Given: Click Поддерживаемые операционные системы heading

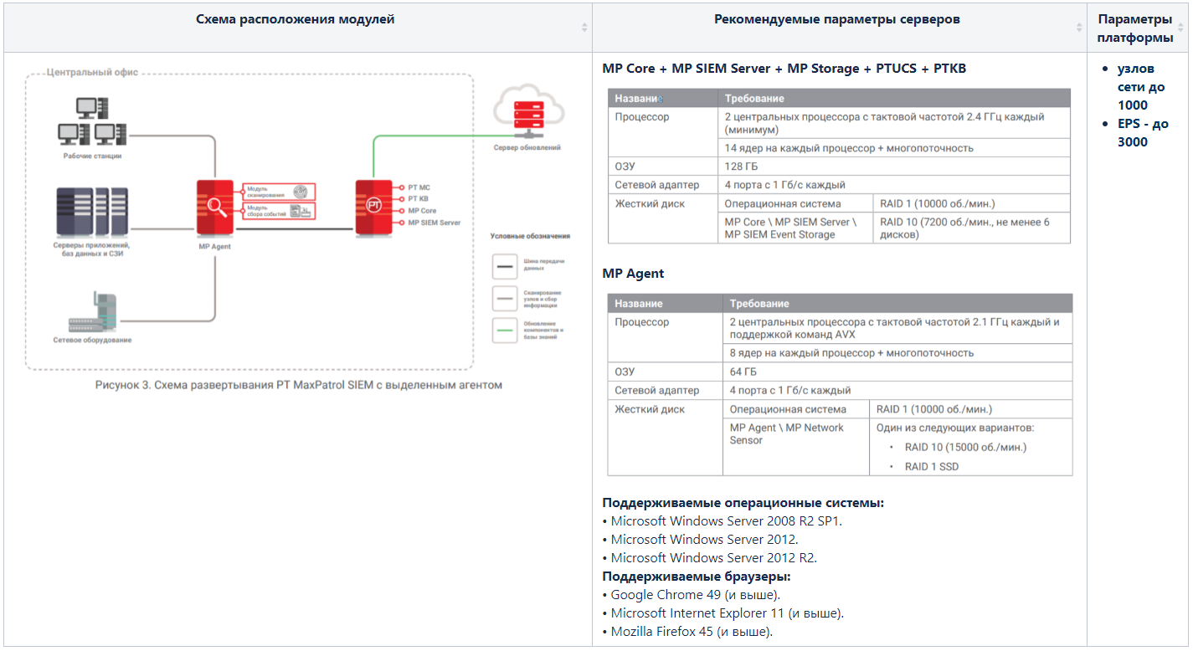Looking at the screenshot, I should click(x=743, y=503).
